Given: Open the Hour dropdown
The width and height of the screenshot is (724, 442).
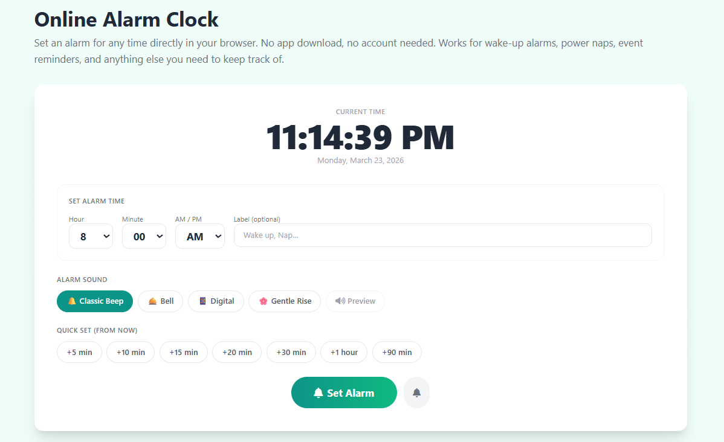Looking at the screenshot, I should pyautogui.click(x=91, y=236).
